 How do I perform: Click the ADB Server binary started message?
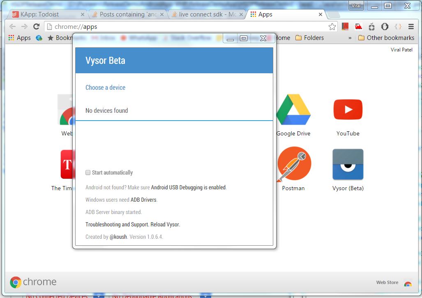pos(113,212)
